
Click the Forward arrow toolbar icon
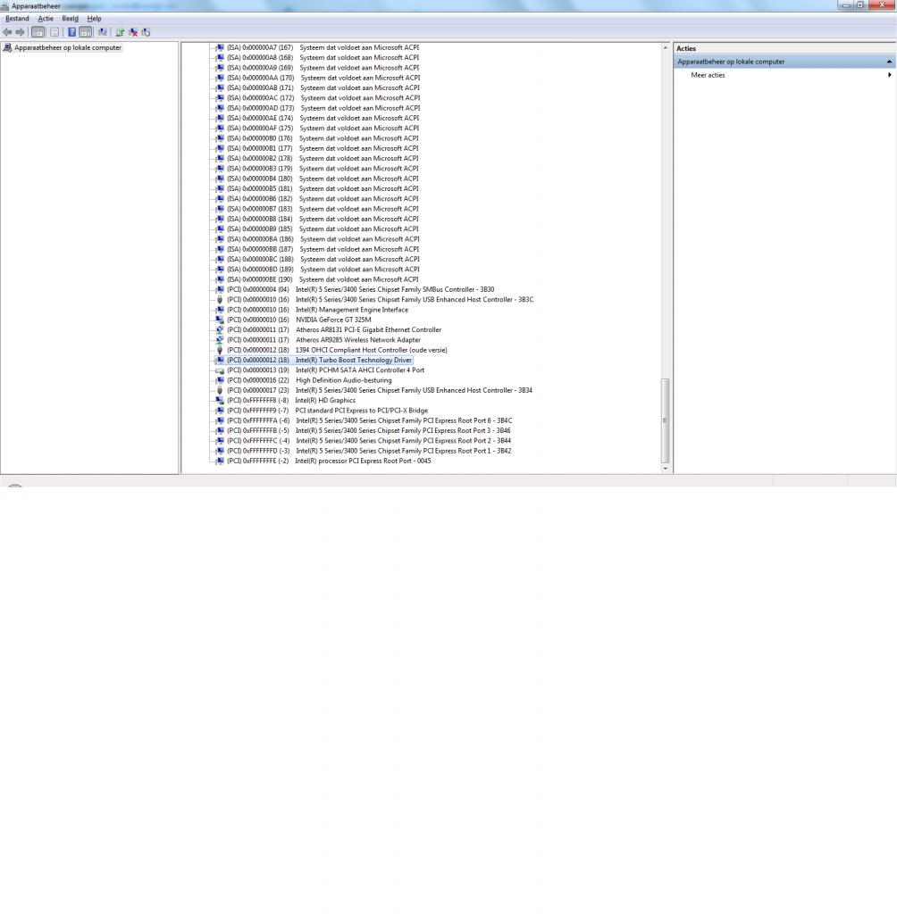(20, 33)
